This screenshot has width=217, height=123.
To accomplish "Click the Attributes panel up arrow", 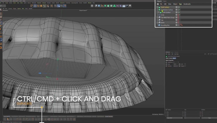I will 208,54.
